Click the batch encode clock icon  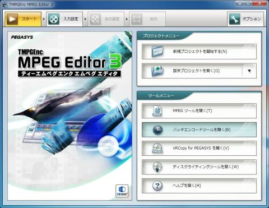tap(157, 130)
